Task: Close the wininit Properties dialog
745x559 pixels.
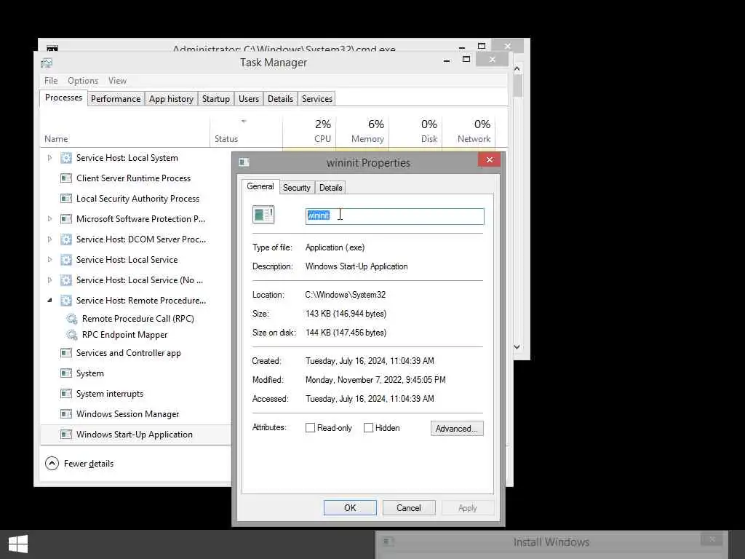Action: [x=490, y=159]
